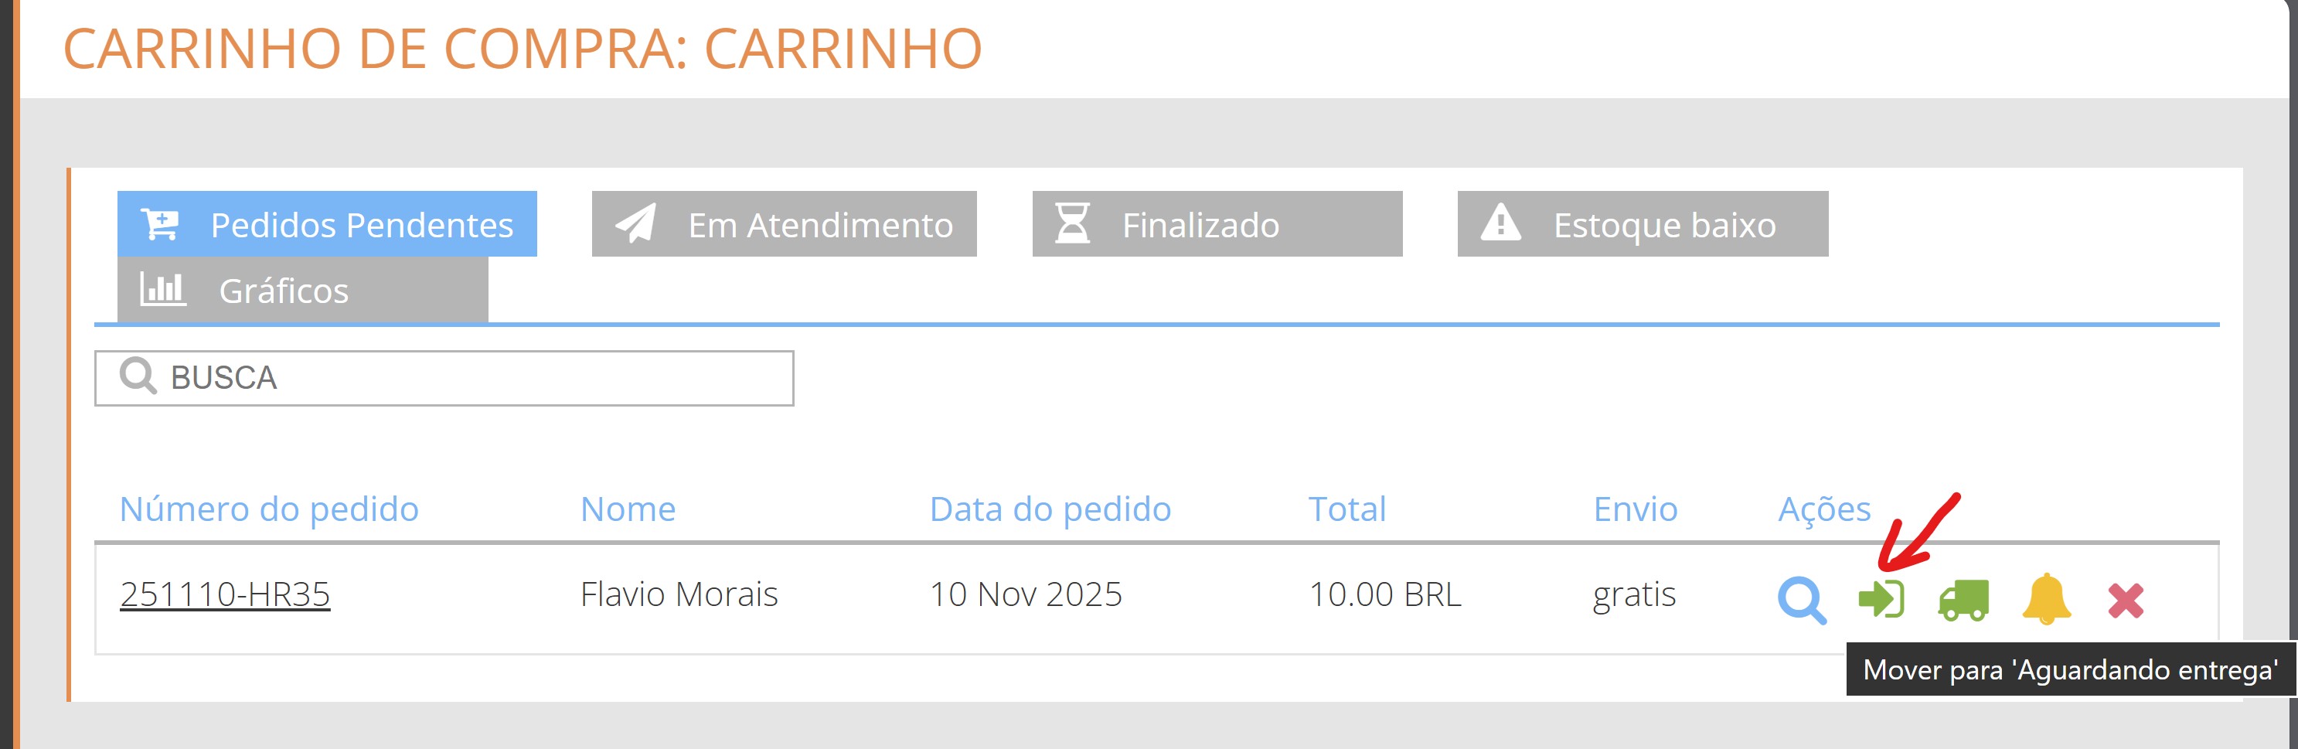
Task: Sort by the Data do pedido column header
Action: pyautogui.click(x=1049, y=509)
